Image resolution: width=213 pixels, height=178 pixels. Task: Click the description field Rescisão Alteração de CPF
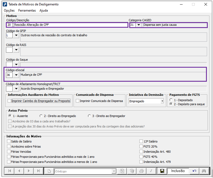click(70, 25)
